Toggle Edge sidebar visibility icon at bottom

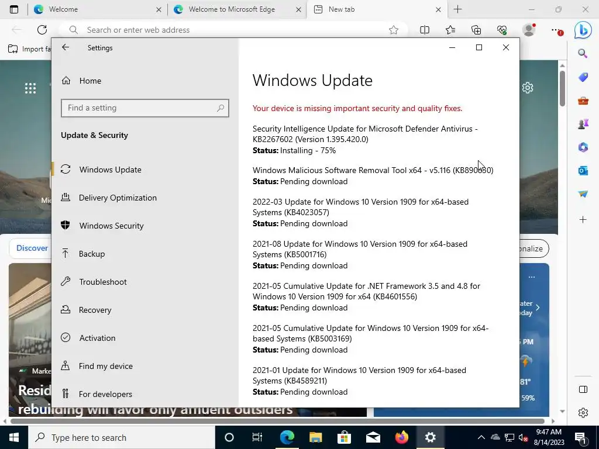pyautogui.click(x=583, y=389)
